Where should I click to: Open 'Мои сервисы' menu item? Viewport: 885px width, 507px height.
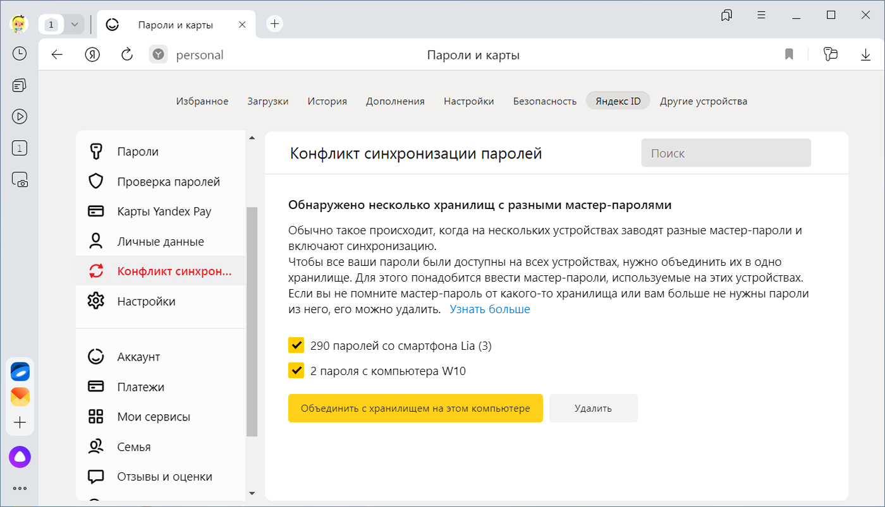tap(161, 417)
